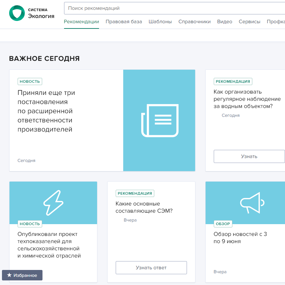The height and width of the screenshot is (285, 285).
Task: Switch to Правовая база tab
Action: tap(124, 22)
